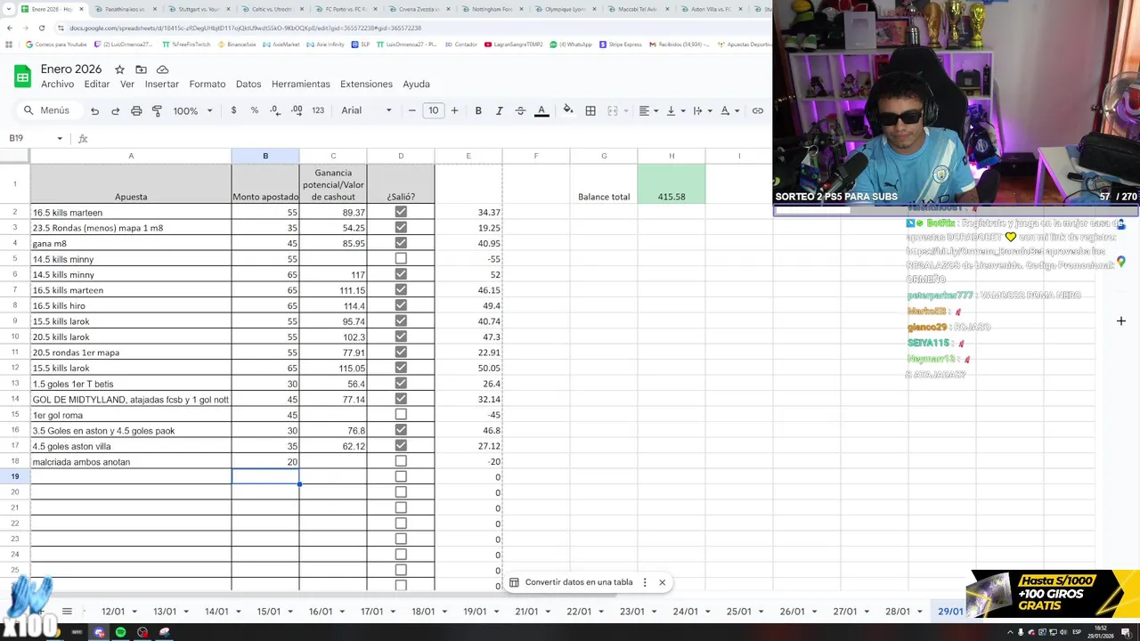Uncheck ¿Salió? for 1.5 goles 1er T betis
Image resolution: width=1140 pixels, height=641 pixels.
click(401, 384)
